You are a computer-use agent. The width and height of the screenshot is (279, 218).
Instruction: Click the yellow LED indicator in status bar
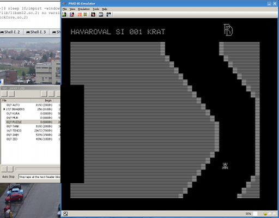click(x=265, y=214)
